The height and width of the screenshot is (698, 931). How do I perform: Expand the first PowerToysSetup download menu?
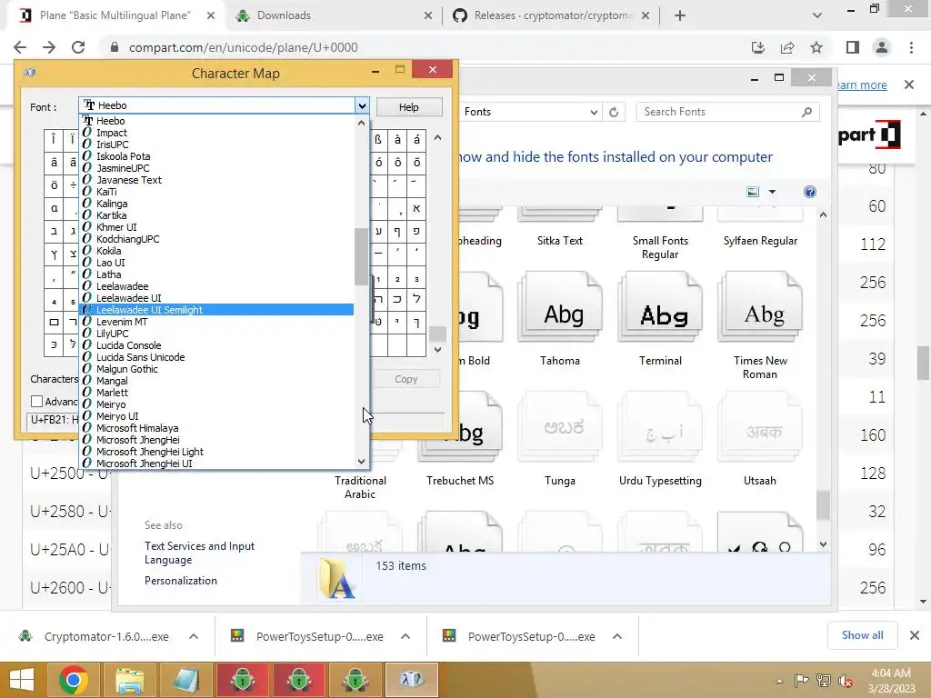pos(405,636)
